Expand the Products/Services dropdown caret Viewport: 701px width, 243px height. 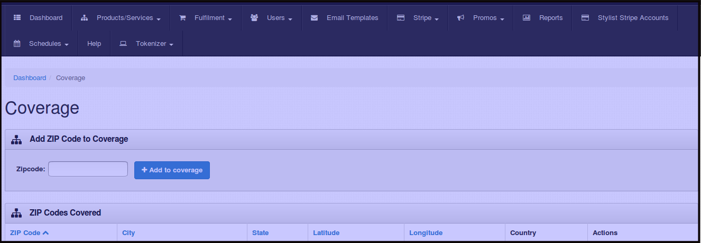point(159,19)
